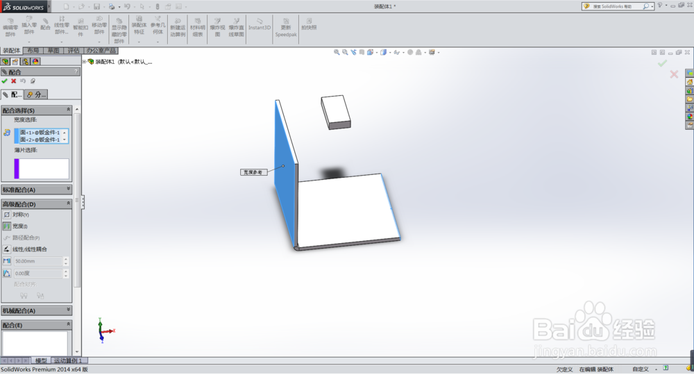Click the Undo icon in title bar

tap(128, 7)
